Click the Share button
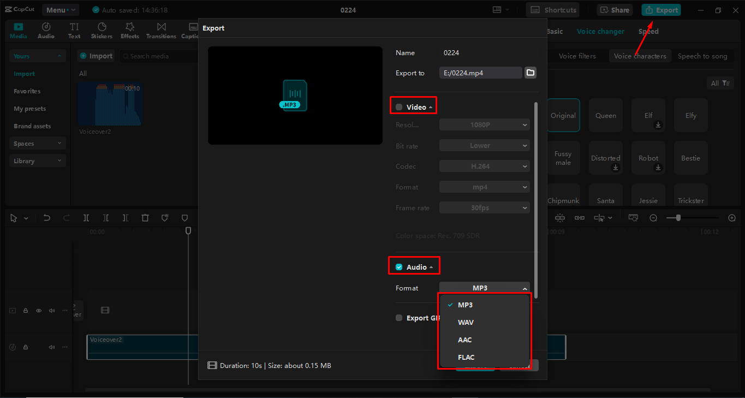The image size is (745, 398). (x=615, y=10)
